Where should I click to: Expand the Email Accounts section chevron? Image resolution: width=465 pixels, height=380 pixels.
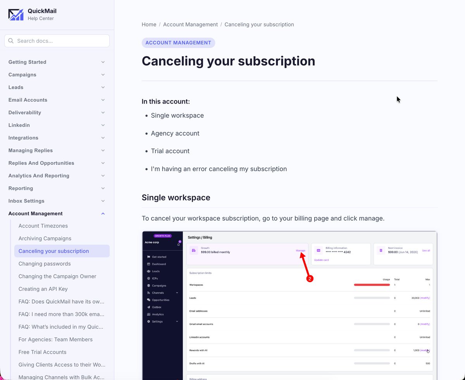coord(103,100)
